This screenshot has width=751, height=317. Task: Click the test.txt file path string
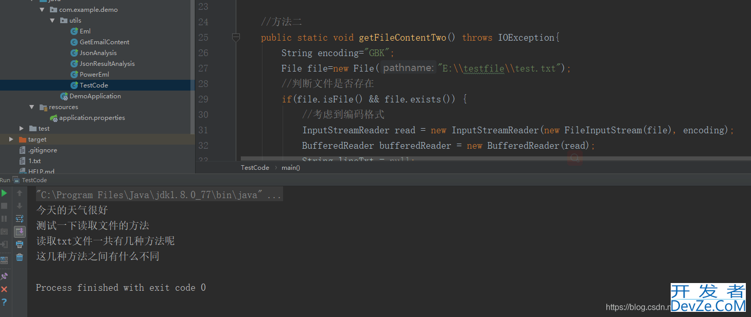[x=501, y=68]
